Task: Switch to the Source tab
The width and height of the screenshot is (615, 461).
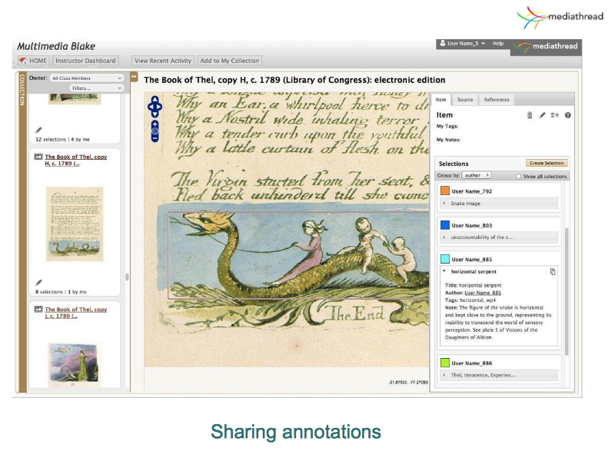Action: coord(465,100)
